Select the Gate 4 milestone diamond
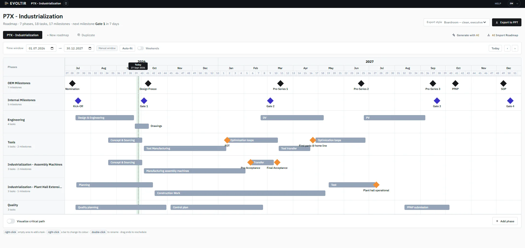 tap(510, 101)
